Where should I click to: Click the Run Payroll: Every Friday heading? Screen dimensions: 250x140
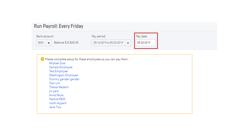pyautogui.click(x=59, y=26)
